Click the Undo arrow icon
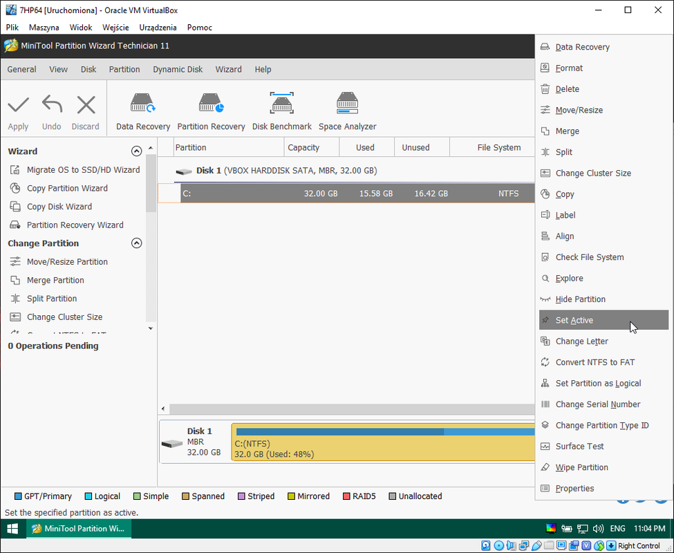The width and height of the screenshot is (674, 553). coord(52,104)
